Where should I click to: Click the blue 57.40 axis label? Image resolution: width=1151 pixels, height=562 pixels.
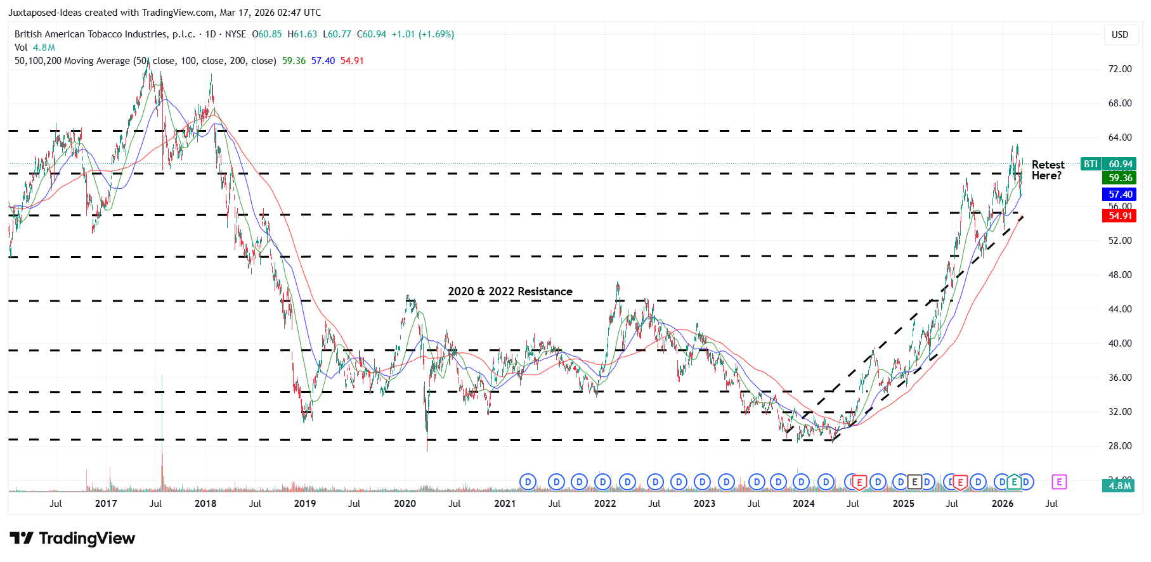[x=1120, y=195]
